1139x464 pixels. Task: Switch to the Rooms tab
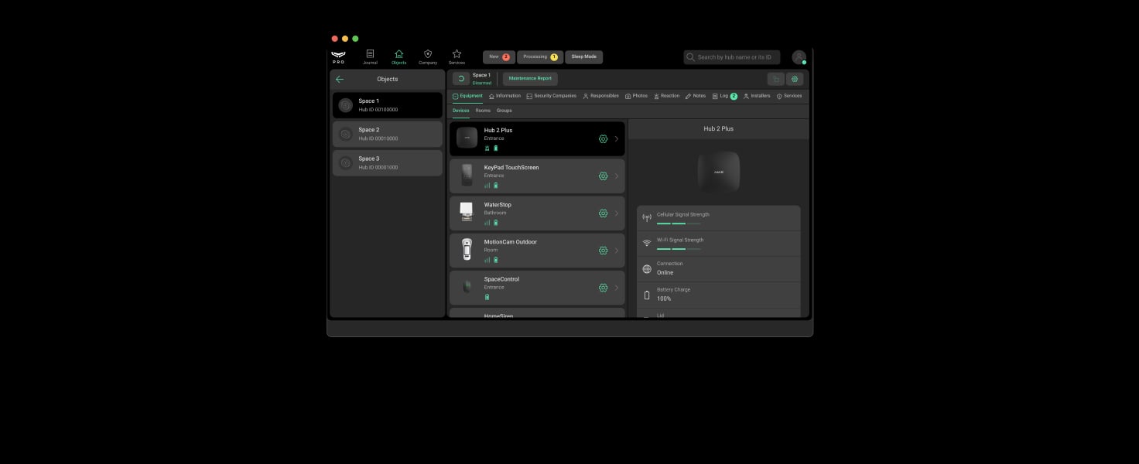[483, 110]
